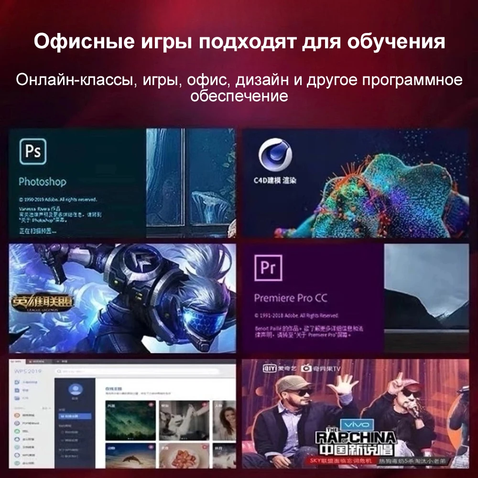Click the first icon under the WPS 2019 logo
The image size is (478, 478).
pos(17,382)
